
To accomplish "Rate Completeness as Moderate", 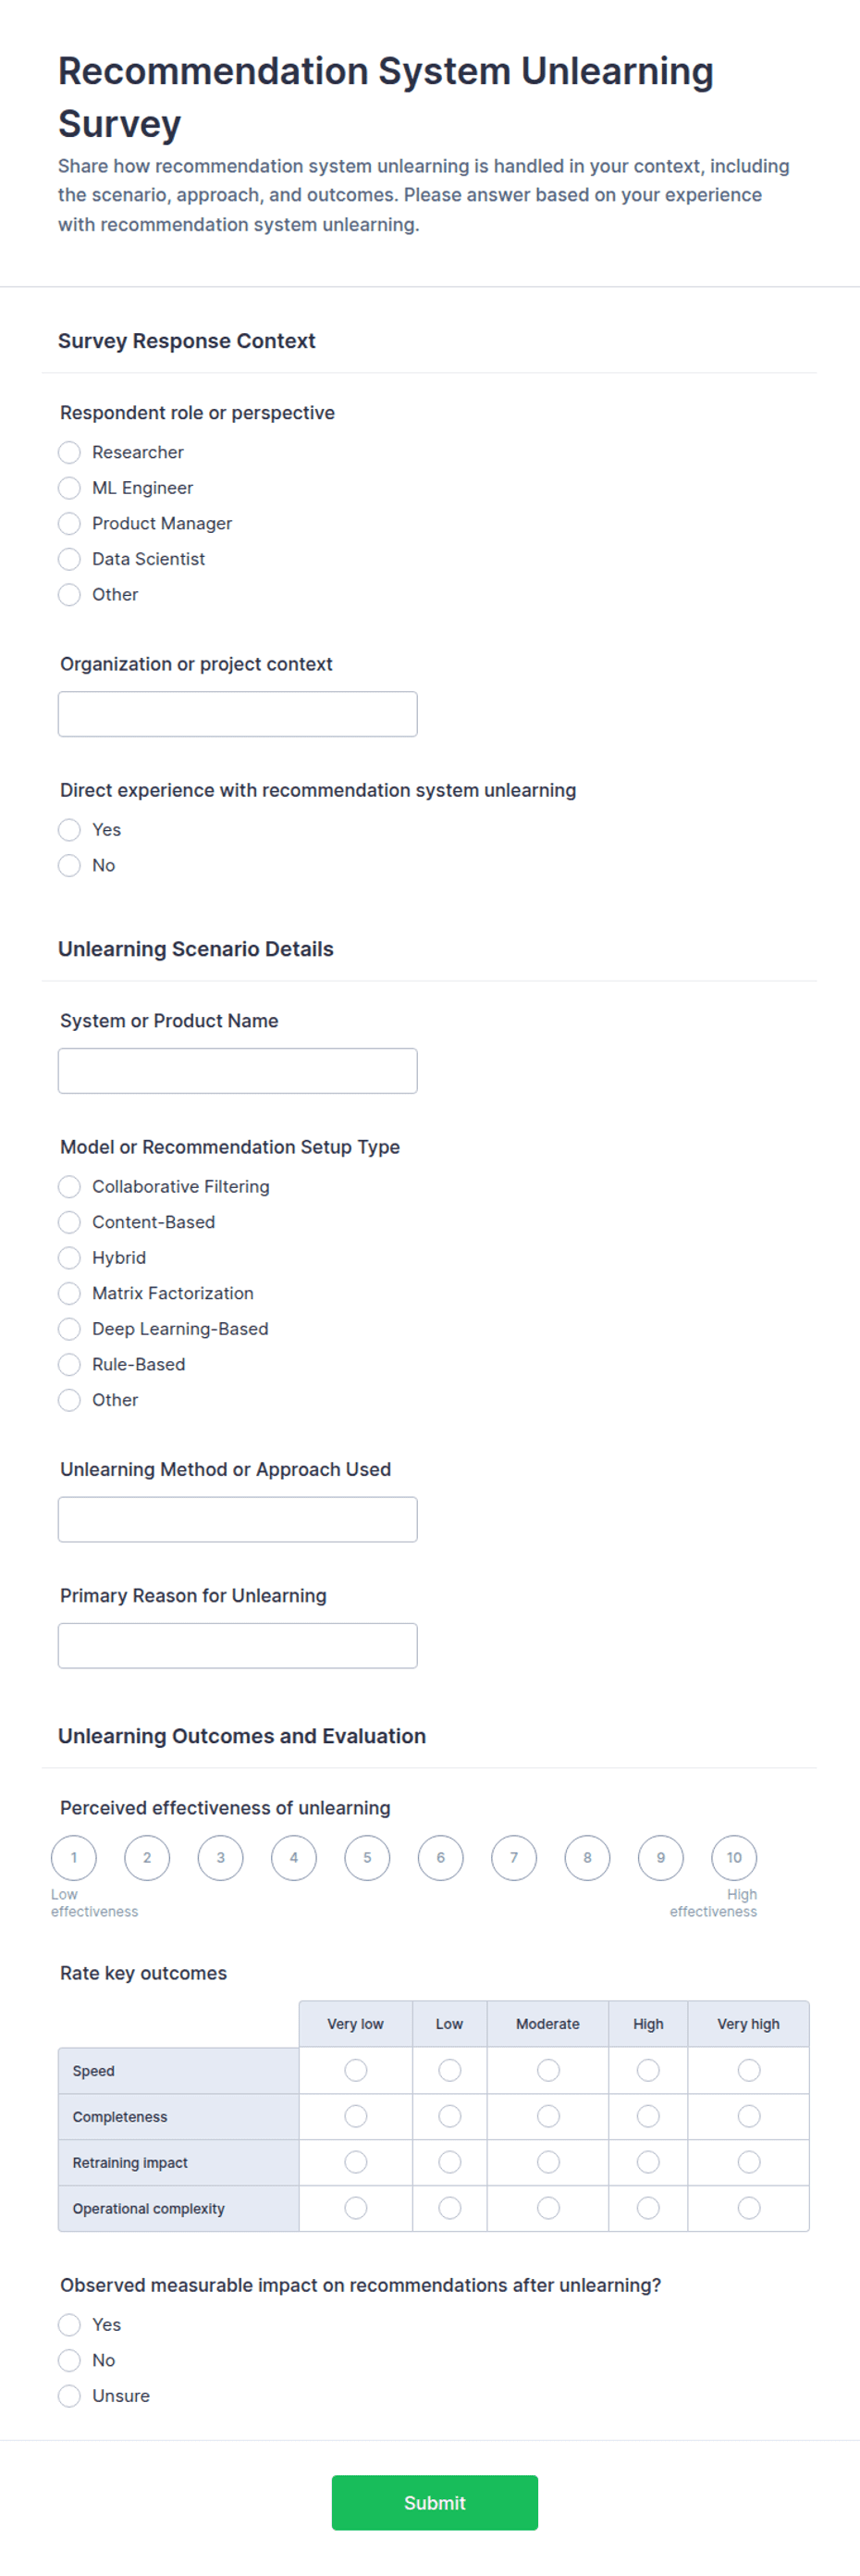I will coord(548,2116).
